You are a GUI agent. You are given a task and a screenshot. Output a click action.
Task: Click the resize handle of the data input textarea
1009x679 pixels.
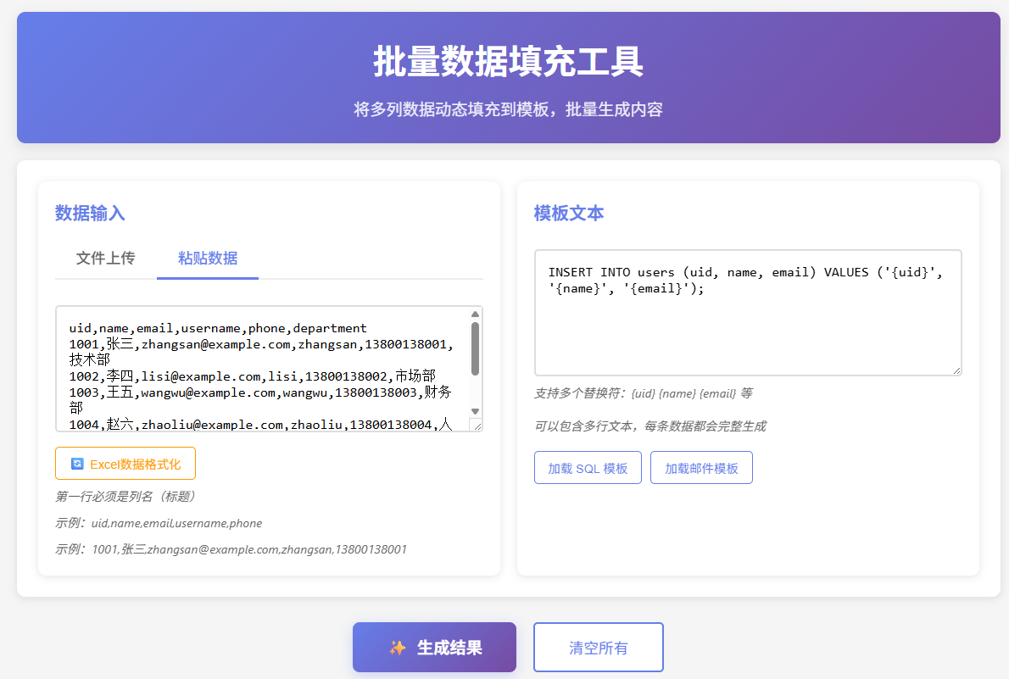476,426
